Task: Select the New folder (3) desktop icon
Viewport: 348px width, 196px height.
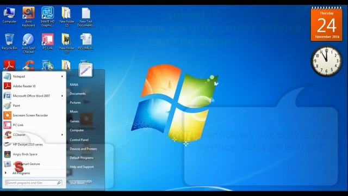Action: point(66,44)
